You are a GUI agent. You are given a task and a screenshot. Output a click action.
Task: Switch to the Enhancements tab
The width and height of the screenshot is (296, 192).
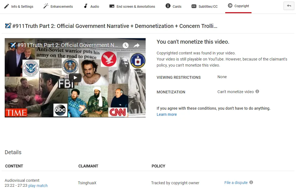coord(58,6)
